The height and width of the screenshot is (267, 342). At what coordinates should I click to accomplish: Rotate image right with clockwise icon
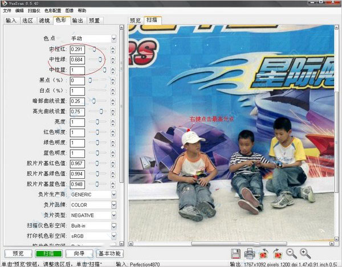point(278,254)
